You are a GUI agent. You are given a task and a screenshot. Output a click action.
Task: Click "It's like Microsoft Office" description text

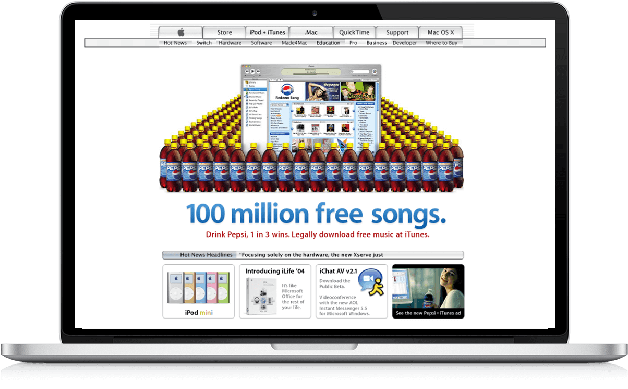click(x=293, y=297)
